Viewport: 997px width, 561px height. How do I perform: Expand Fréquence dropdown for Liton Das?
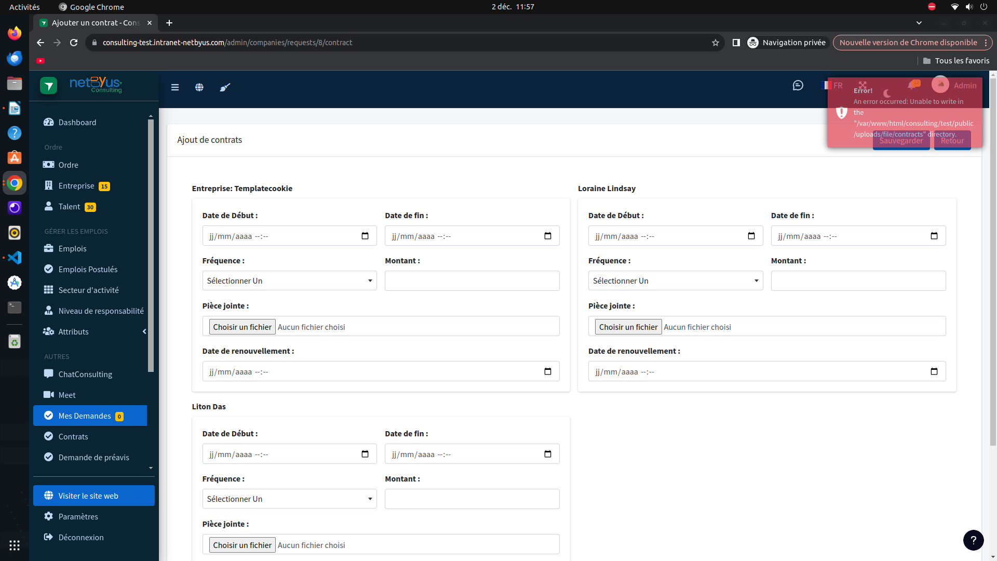(289, 499)
